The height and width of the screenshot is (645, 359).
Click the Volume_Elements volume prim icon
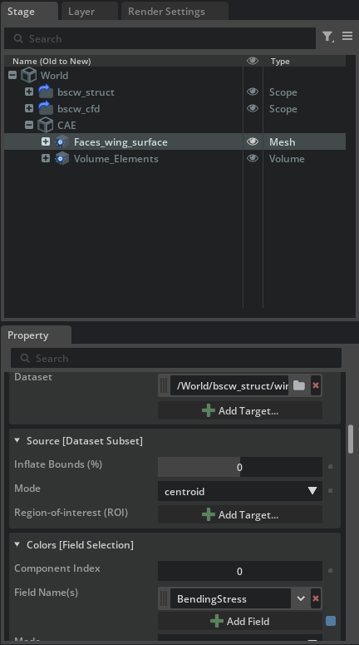point(61,158)
